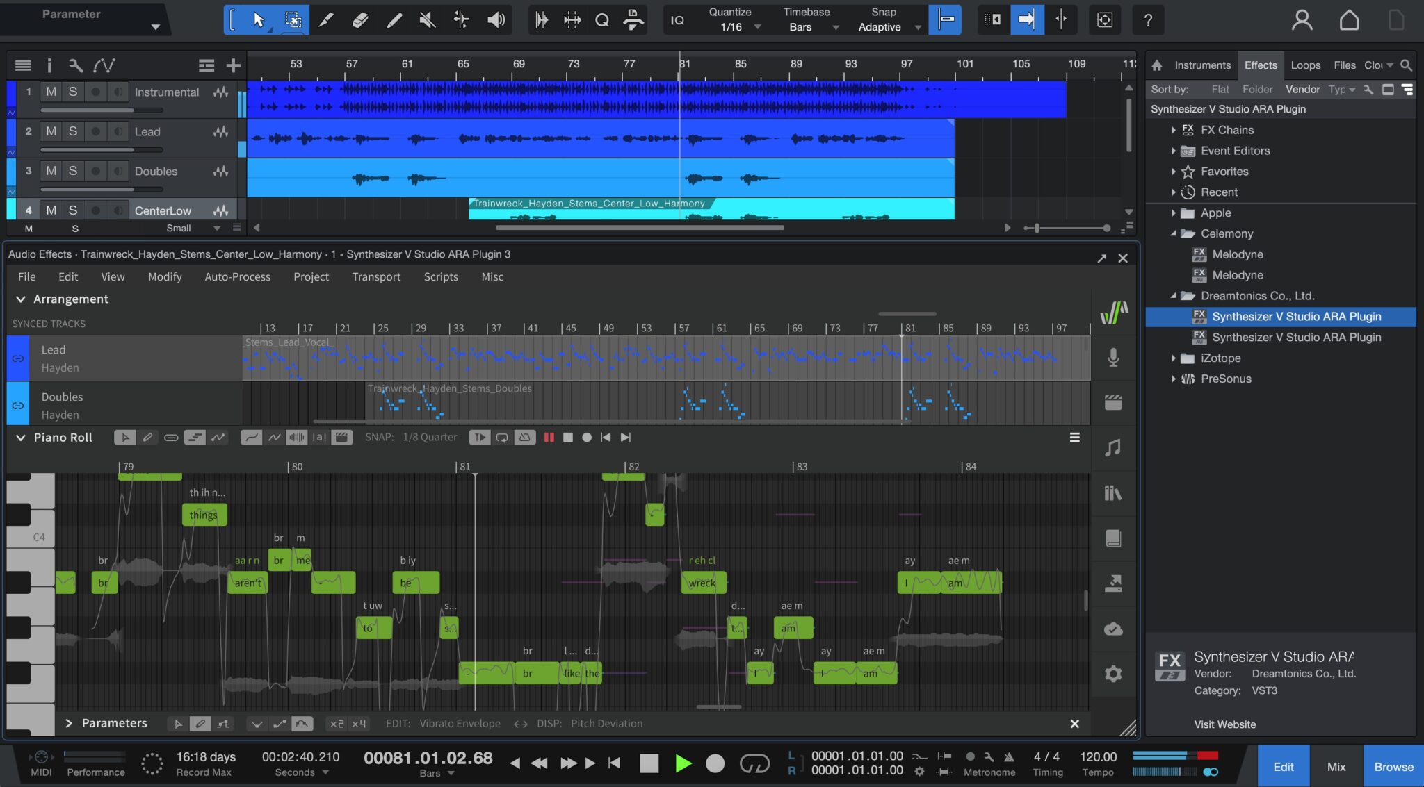Viewport: 1424px width, 787px height.
Task: Click the Visit Website link
Action: (x=1224, y=724)
